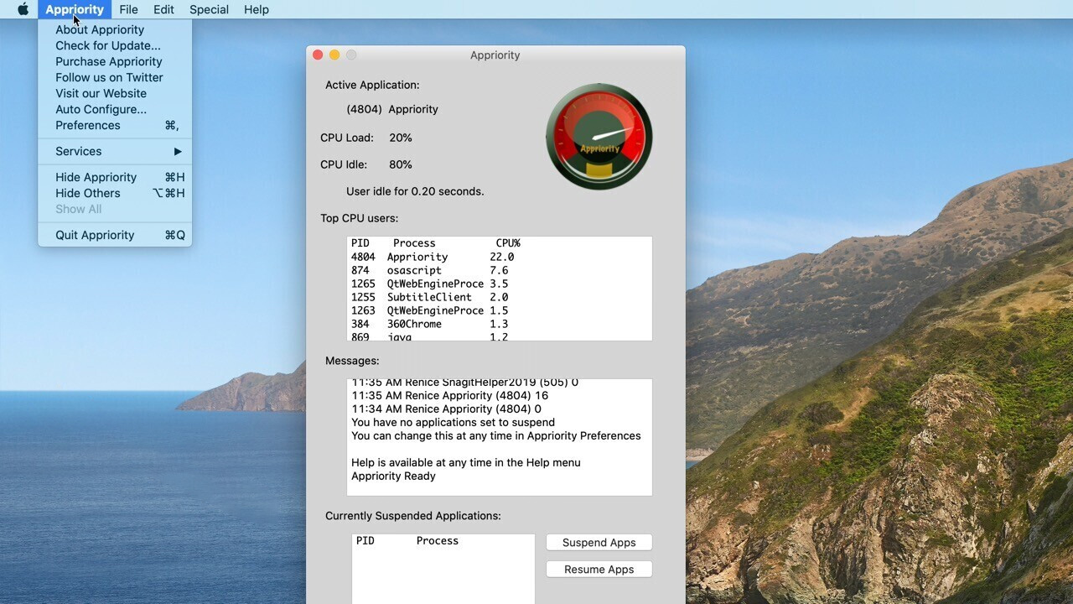Open Preferences for Appriority
This screenshot has width=1073, height=604.
[x=87, y=125]
